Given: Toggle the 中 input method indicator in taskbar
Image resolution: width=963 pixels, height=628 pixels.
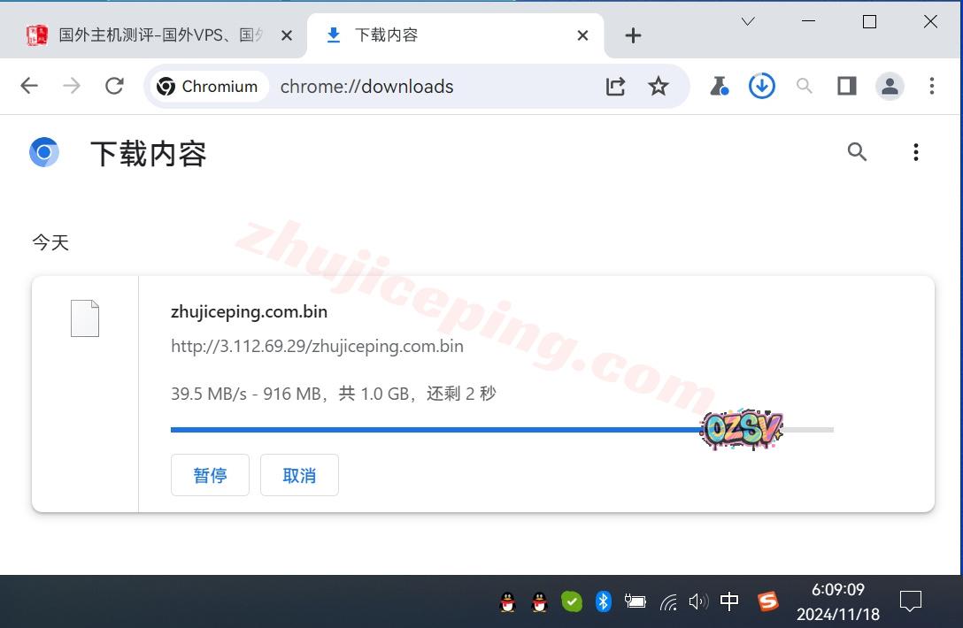Looking at the screenshot, I should [x=729, y=601].
